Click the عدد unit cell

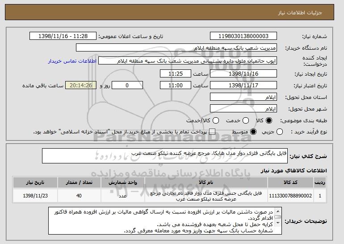point(123,196)
